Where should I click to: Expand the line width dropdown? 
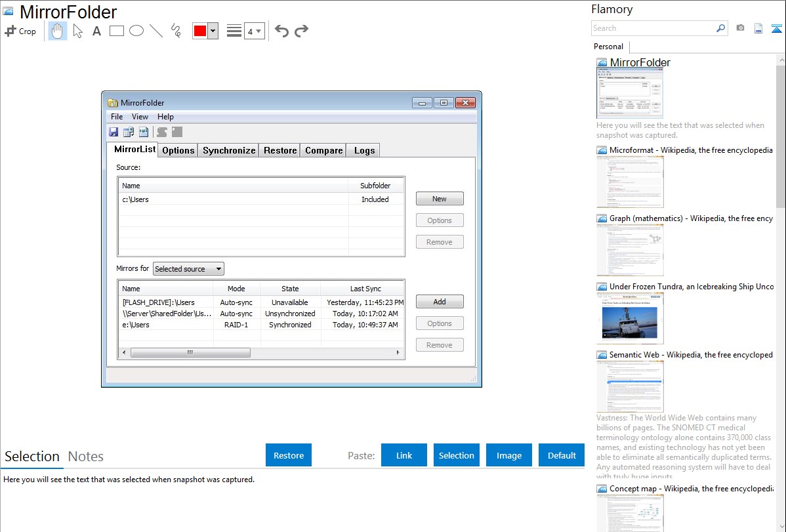(x=254, y=31)
